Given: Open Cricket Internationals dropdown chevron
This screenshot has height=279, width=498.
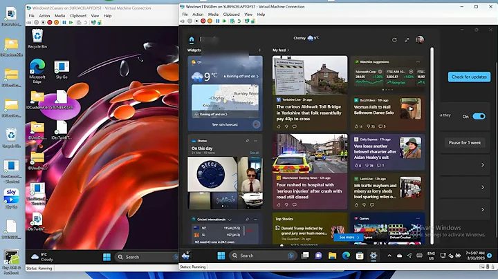Looking at the screenshot, I should 230,220.
